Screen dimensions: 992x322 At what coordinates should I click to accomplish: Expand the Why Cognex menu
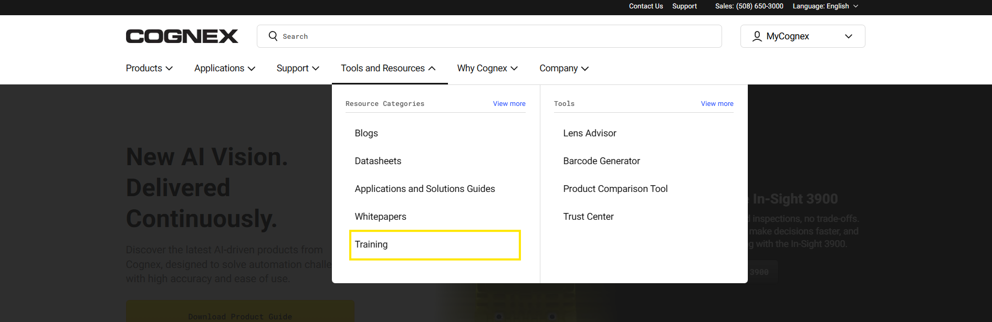[x=487, y=68]
